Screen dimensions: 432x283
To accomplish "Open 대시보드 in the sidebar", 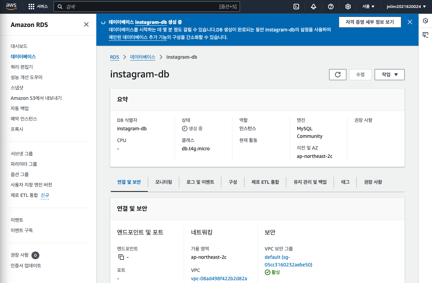I will pyautogui.click(x=19, y=46).
